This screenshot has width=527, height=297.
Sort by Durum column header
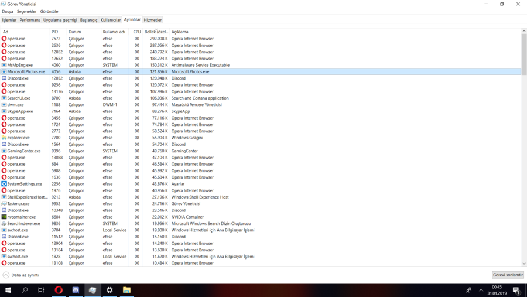pos(84,32)
